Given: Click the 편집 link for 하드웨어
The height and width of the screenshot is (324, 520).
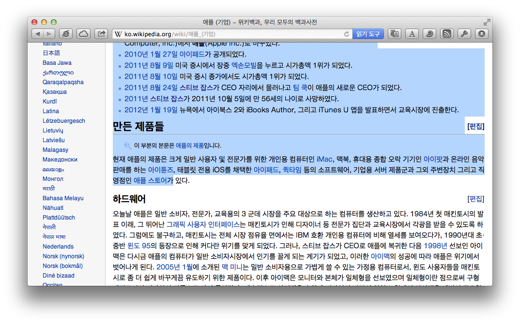Looking at the screenshot, I should point(475,199).
